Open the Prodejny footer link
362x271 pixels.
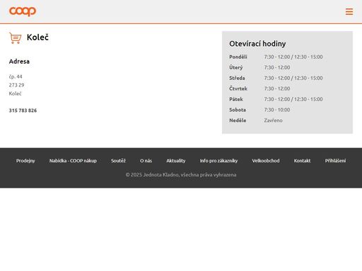(x=25, y=161)
